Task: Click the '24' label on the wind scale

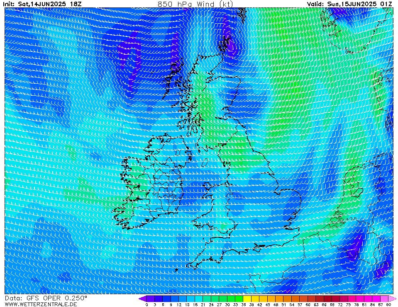Action: (x=211, y=305)
